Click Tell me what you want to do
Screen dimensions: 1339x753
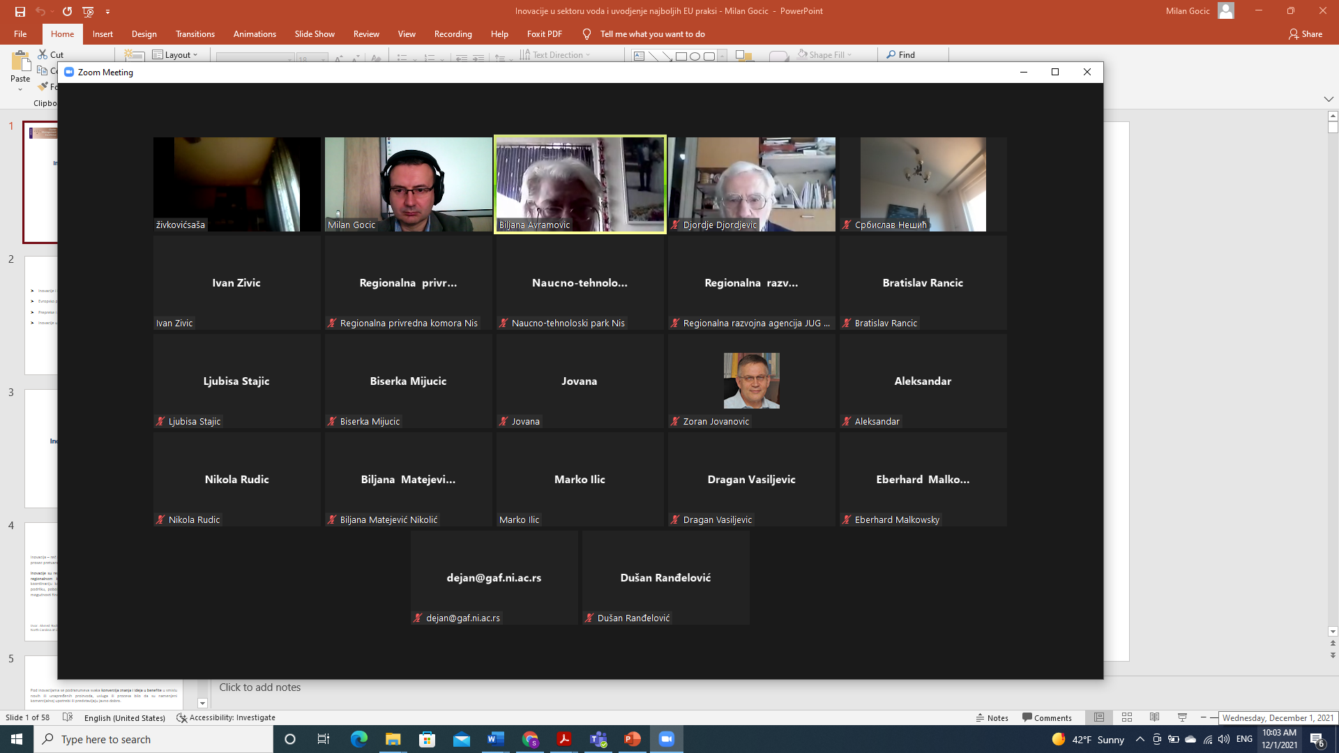652,34
